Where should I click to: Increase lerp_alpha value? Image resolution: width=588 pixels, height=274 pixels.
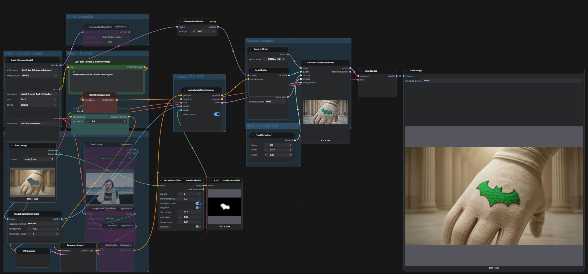tap(199, 217)
